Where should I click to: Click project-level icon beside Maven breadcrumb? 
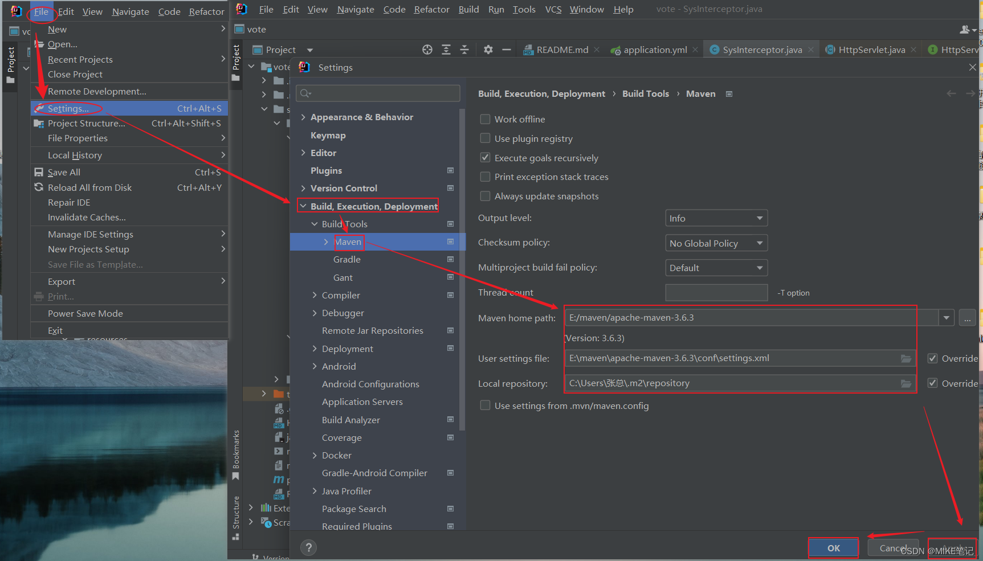[729, 94]
